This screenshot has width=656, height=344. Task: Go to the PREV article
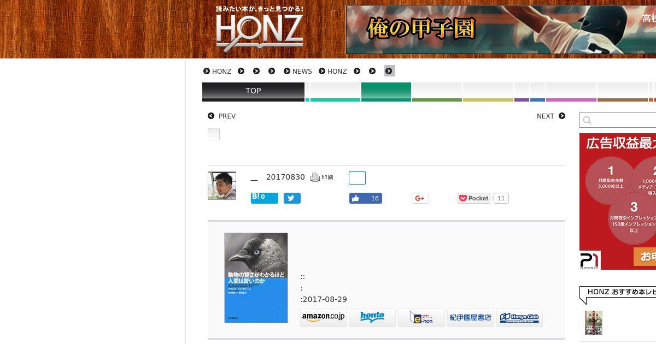point(222,116)
